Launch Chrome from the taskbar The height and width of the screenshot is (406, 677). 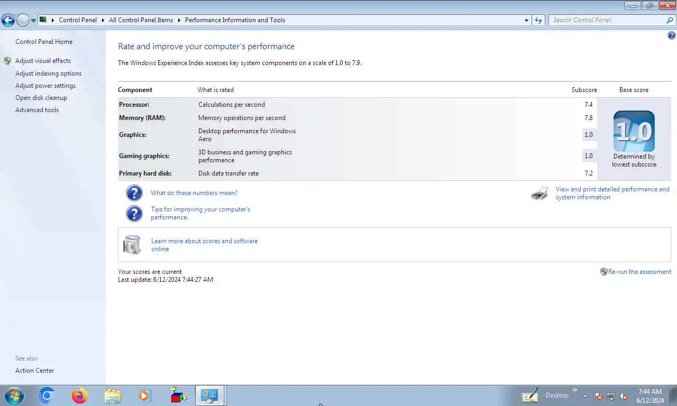click(x=47, y=395)
